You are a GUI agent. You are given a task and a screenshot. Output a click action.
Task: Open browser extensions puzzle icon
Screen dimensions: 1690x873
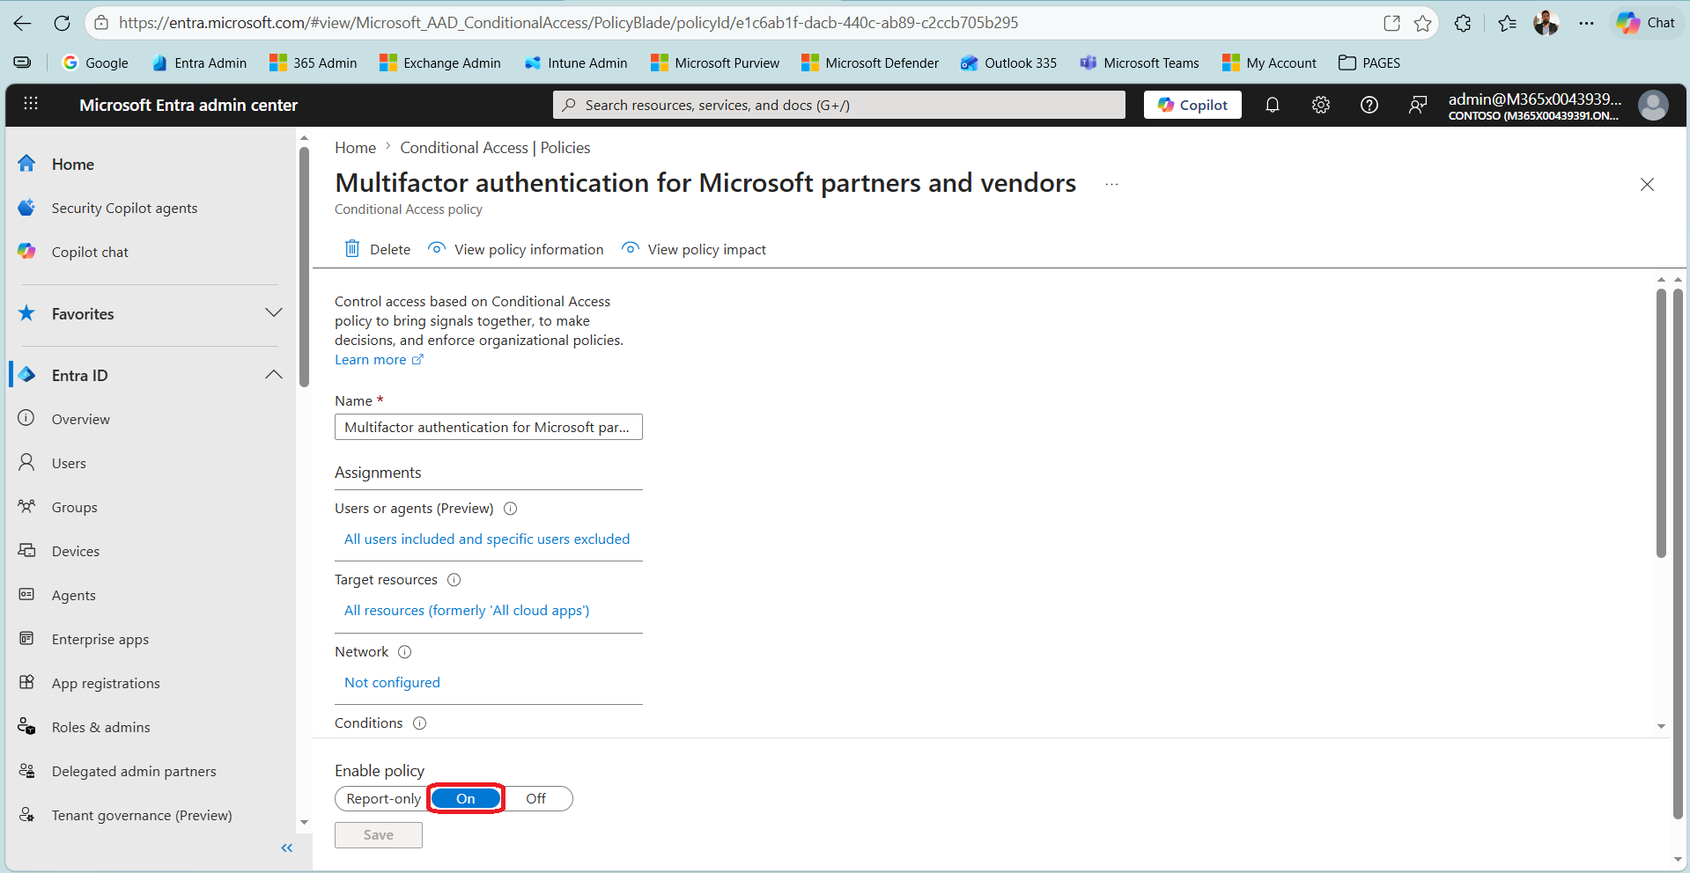1463,23
